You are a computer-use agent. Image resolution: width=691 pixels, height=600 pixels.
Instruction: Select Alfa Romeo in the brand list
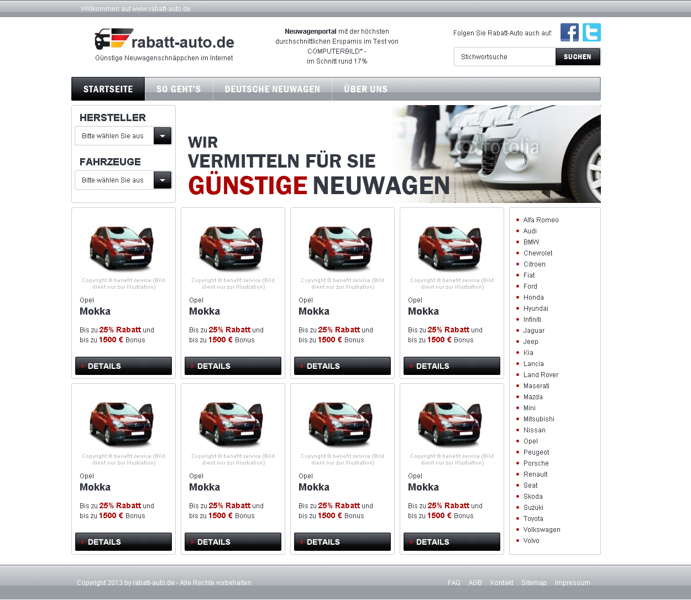click(541, 220)
